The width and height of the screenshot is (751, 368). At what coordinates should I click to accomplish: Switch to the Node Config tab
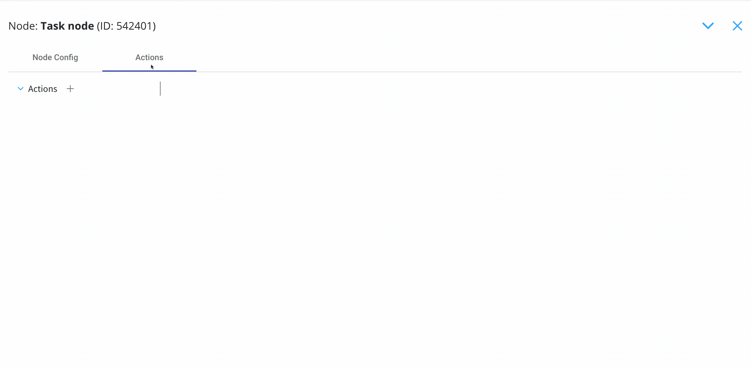(55, 58)
